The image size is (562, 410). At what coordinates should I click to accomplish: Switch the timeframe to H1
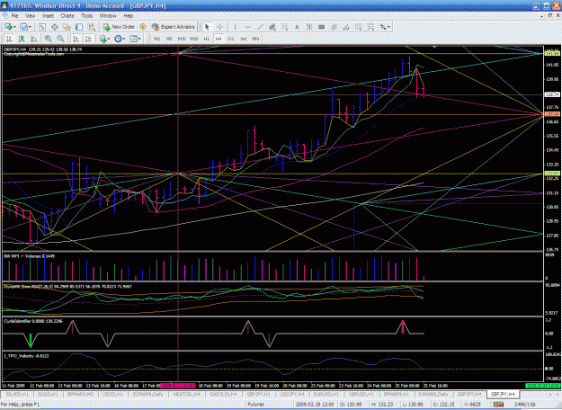click(x=207, y=39)
